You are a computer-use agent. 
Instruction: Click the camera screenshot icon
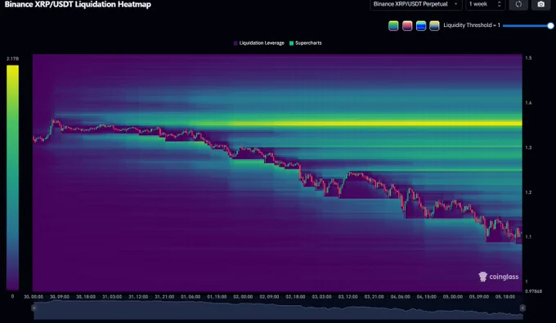[x=540, y=4]
